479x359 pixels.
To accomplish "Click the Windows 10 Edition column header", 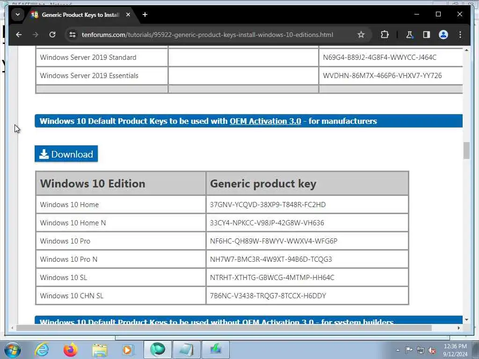I will (x=121, y=183).
